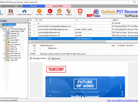Select the Calendar folder icon

[8, 33]
